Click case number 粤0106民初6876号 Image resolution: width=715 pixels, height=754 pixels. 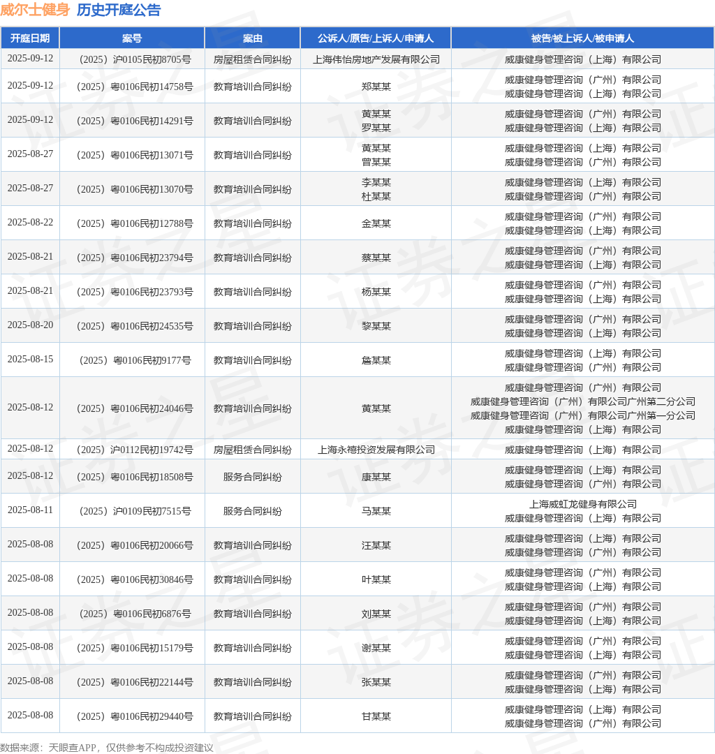(135, 613)
